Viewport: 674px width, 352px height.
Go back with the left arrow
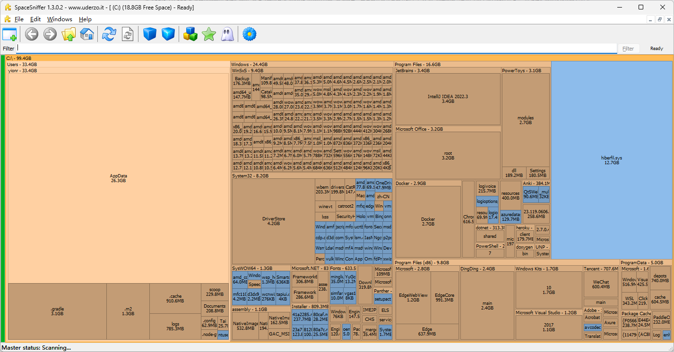click(32, 34)
